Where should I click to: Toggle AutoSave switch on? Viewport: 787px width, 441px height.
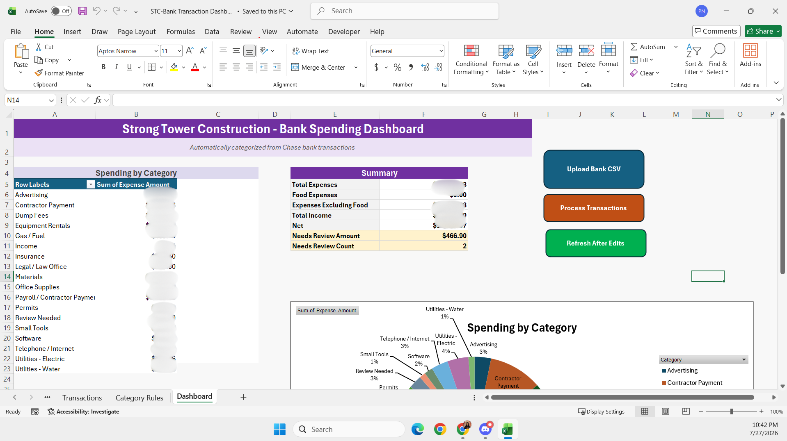point(61,11)
